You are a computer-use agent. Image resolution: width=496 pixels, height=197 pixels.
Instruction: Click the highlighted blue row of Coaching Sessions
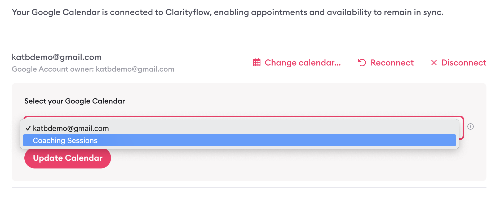tap(240, 140)
